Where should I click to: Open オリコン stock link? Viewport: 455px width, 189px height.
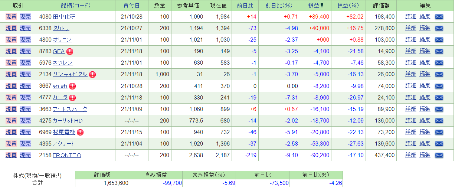(62, 40)
